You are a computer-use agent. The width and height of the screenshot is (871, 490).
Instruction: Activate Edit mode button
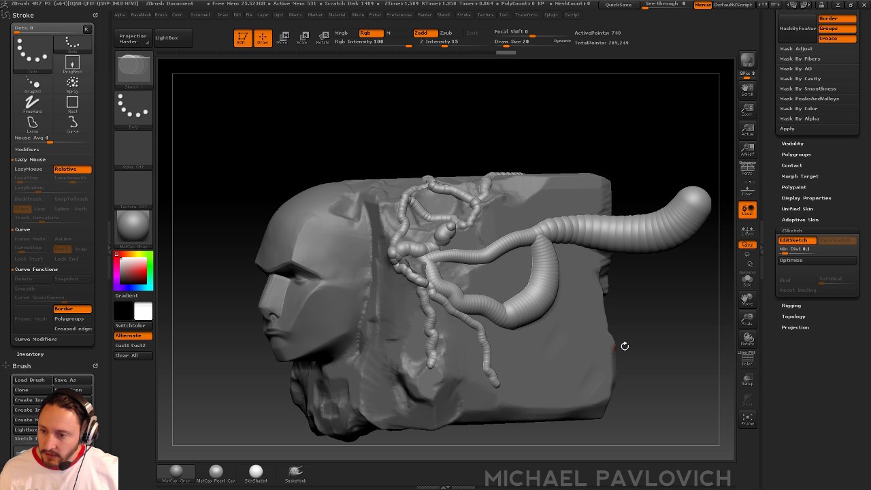tap(242, 38)
